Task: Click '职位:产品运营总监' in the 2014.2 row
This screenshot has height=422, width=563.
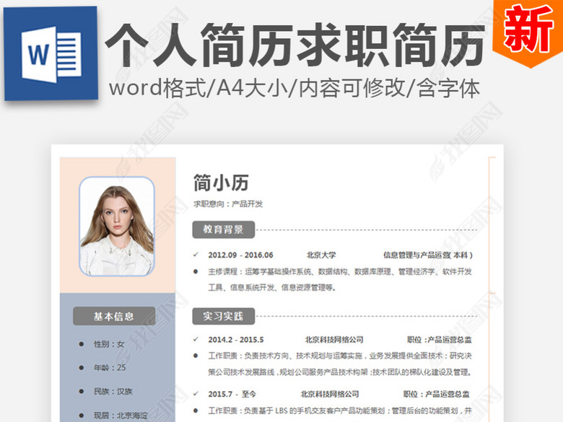Action: (x=440, y=340)
